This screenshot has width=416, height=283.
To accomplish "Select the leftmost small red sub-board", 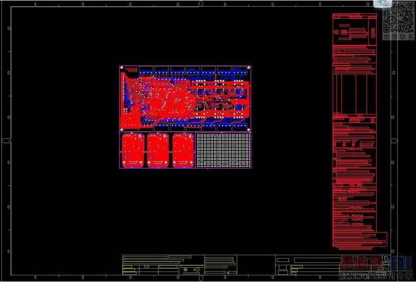I will [x=133, y=150].
